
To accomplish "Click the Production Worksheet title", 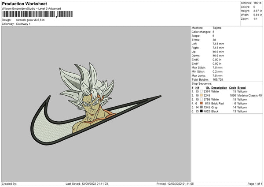I will coord(24,4).
